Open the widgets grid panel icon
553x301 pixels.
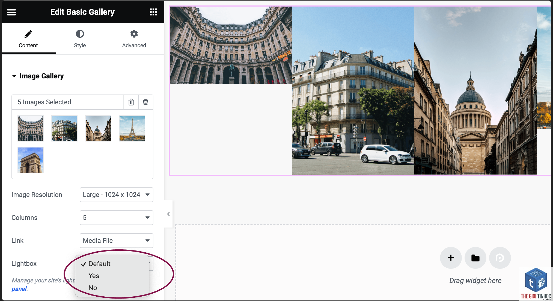(x=153, y=12)
